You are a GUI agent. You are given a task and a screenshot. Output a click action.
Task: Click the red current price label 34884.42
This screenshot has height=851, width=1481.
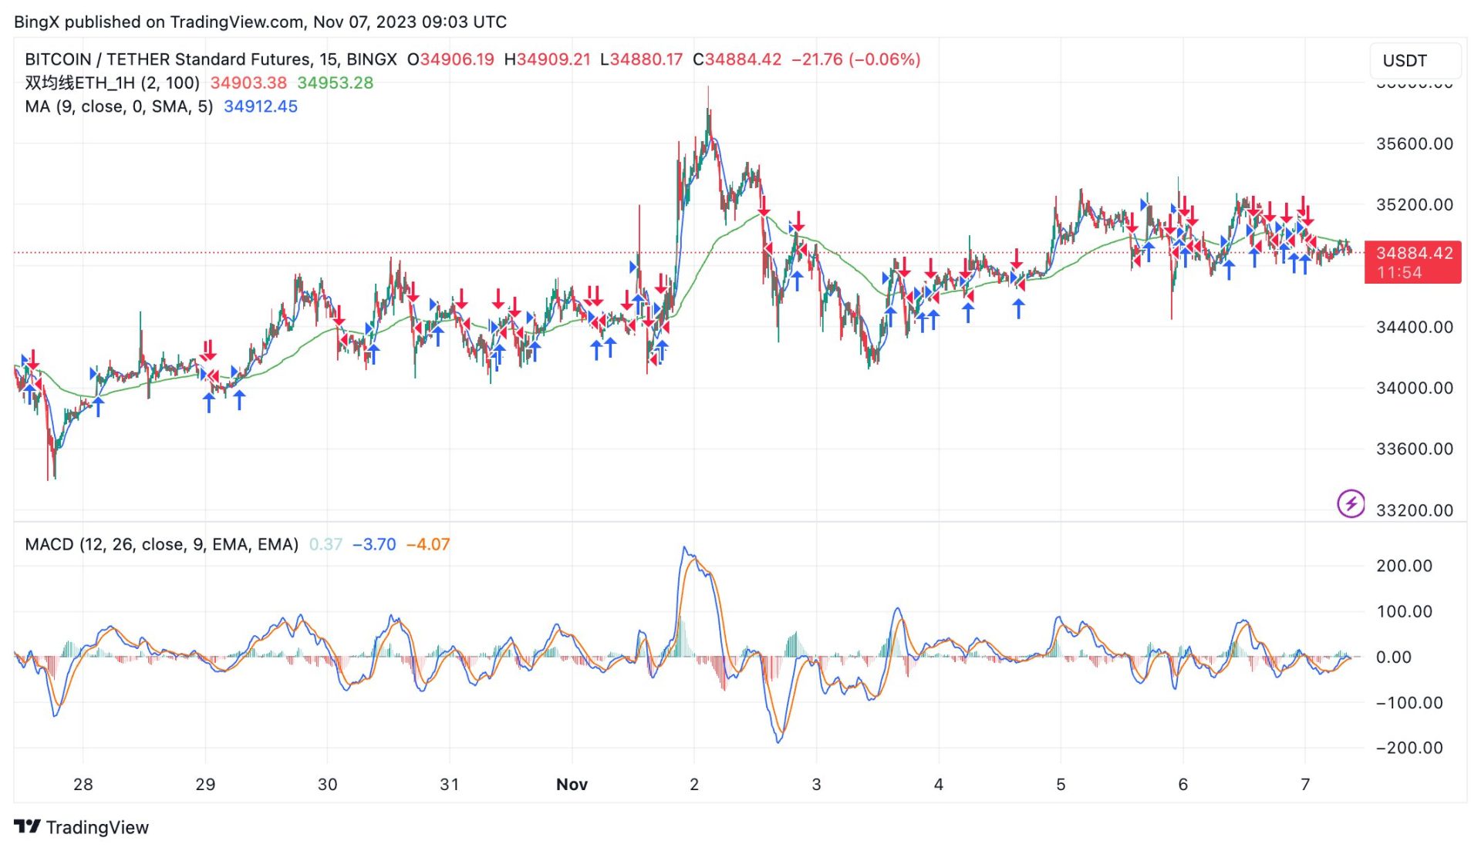click(x=1412, y=254)
